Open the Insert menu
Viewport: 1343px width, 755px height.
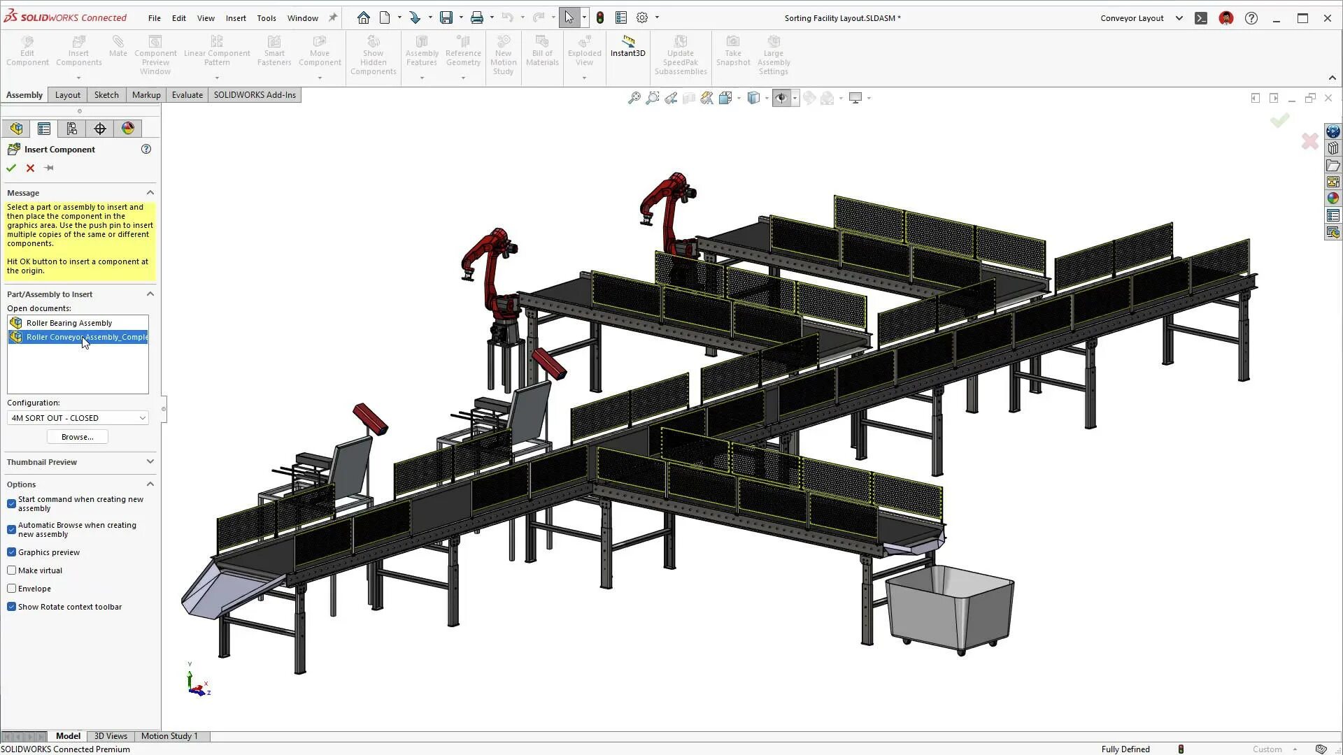tap(235, 18)
